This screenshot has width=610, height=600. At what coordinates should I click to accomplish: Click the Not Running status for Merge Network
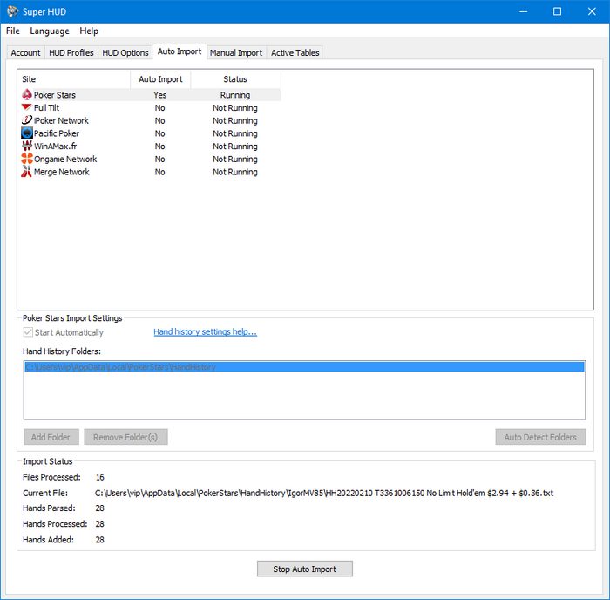coord(235,172)
